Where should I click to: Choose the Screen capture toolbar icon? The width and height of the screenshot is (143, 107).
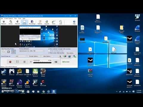[24, 22]
